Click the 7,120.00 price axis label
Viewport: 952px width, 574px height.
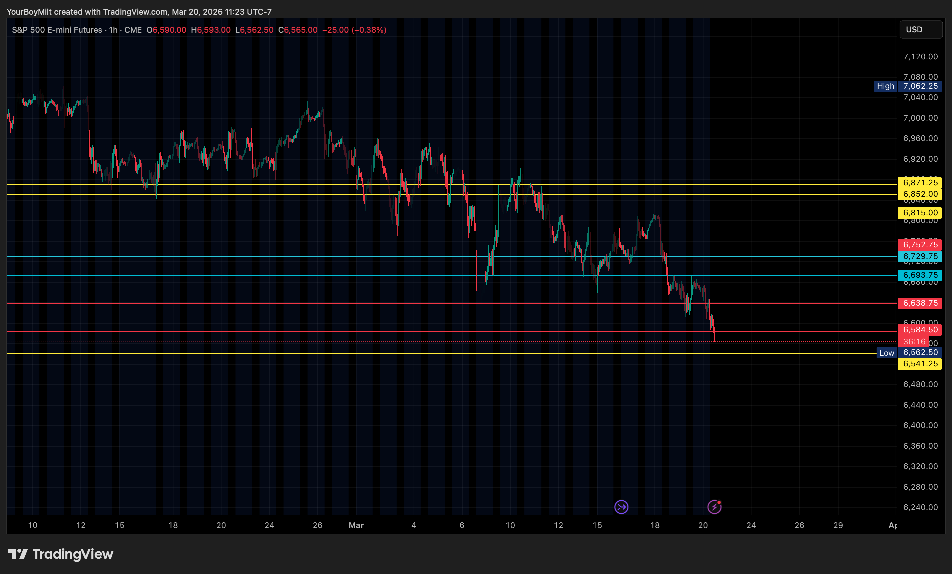pos(920,57)
